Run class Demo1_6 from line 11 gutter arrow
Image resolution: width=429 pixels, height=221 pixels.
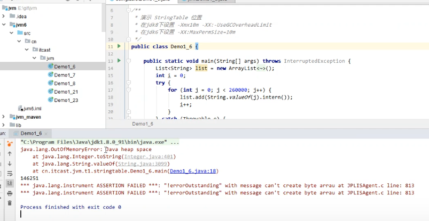(x=119, y=46)
